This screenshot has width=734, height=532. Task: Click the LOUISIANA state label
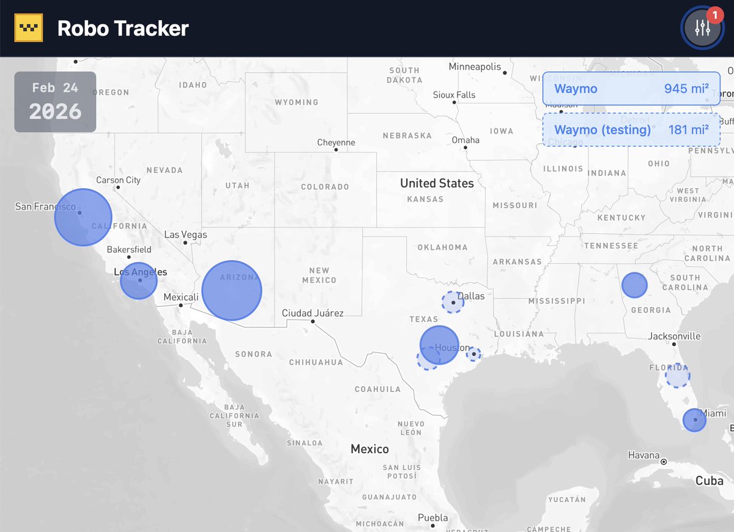(519, 334)
